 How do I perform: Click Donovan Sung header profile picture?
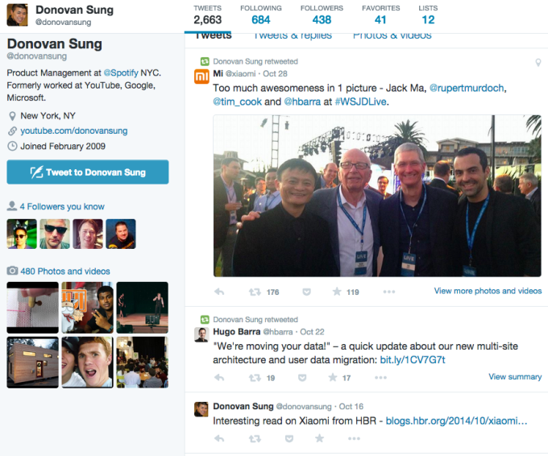[x=17, y=15]
